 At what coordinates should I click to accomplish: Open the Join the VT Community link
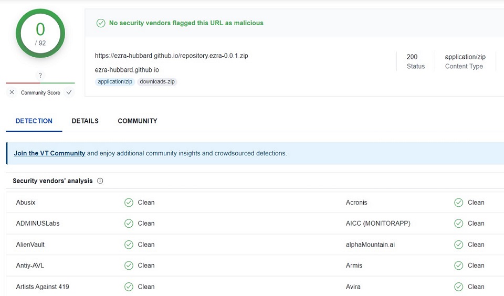coord(49,153)
